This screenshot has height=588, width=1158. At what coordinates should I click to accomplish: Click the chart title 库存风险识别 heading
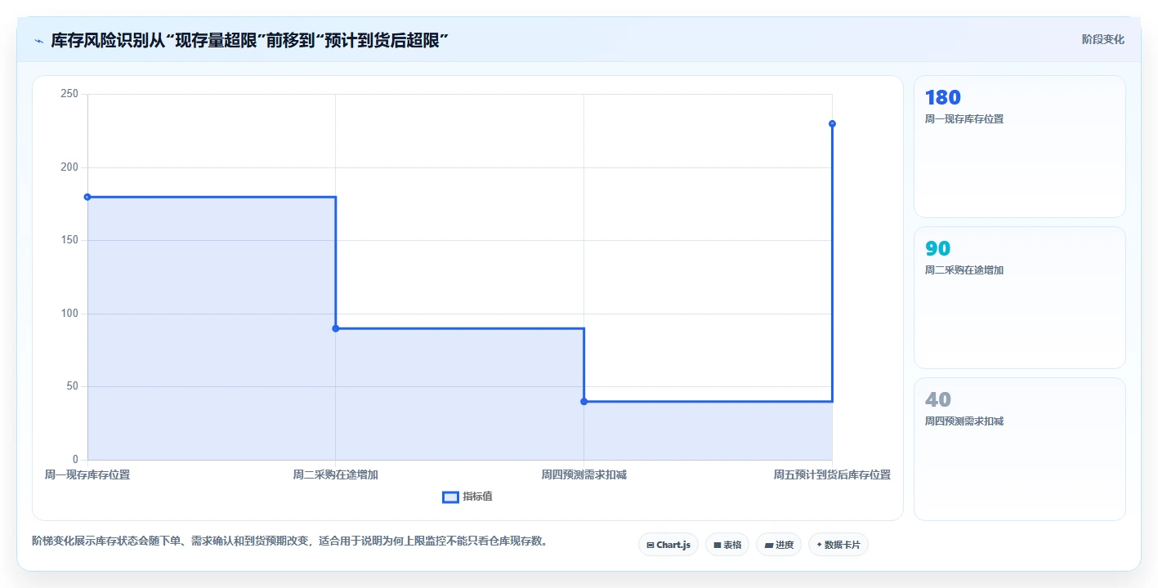pyautogui.click(x=250, y=40)
